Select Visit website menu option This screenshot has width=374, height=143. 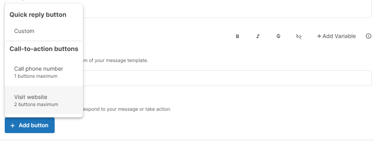[44, 100]
